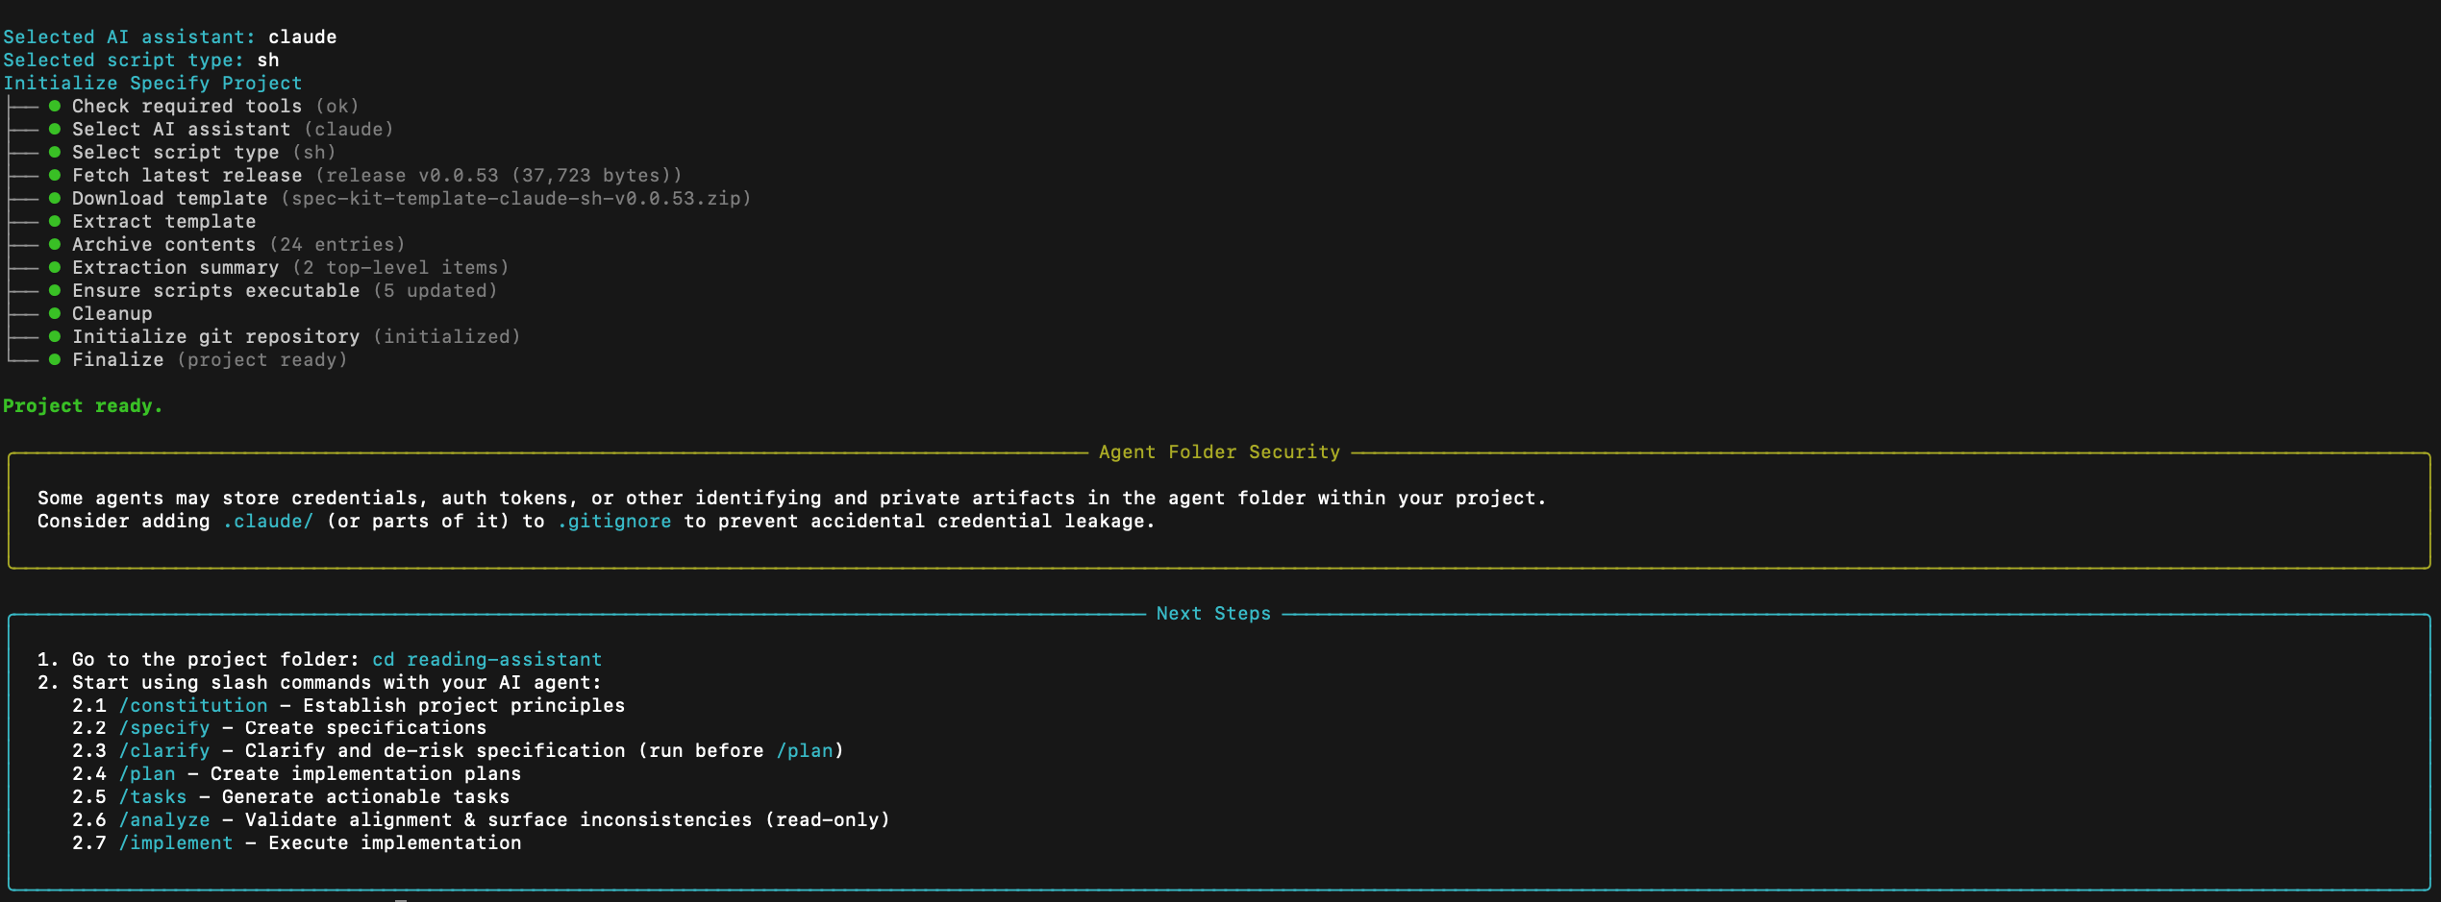Click the Agent Folder Security panel title
The width and height of the screenshot is (2441, 902).
(1219, 451)
